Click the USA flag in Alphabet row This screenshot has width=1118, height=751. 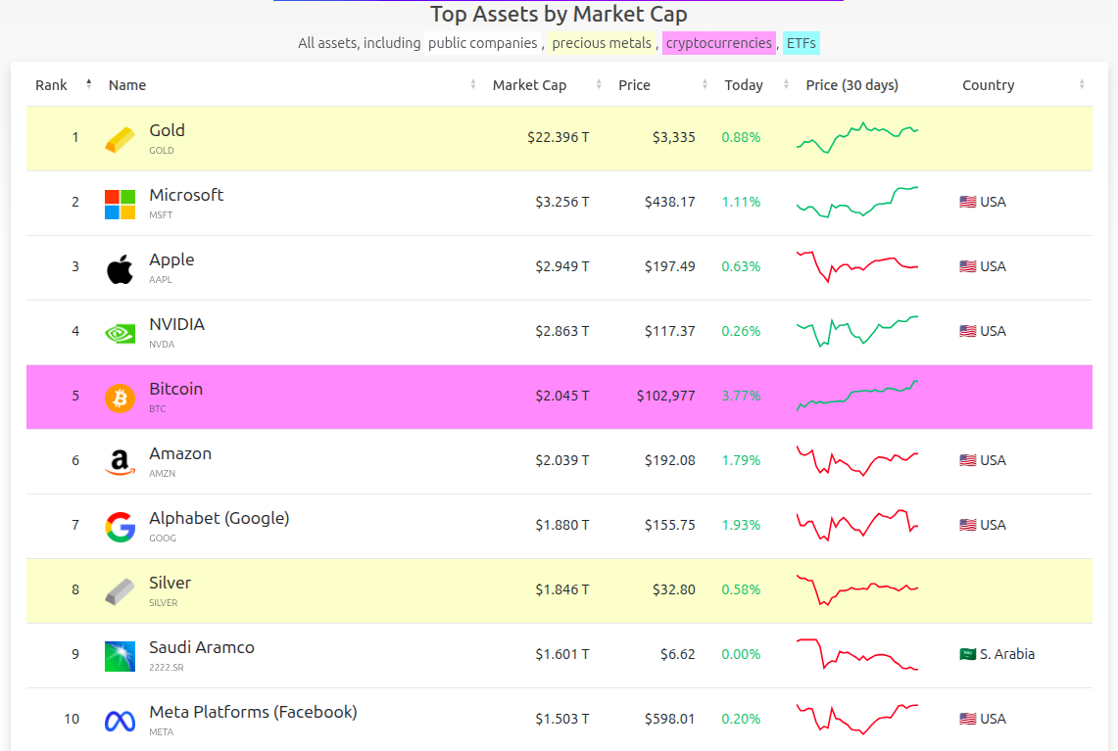coord(967,525)
